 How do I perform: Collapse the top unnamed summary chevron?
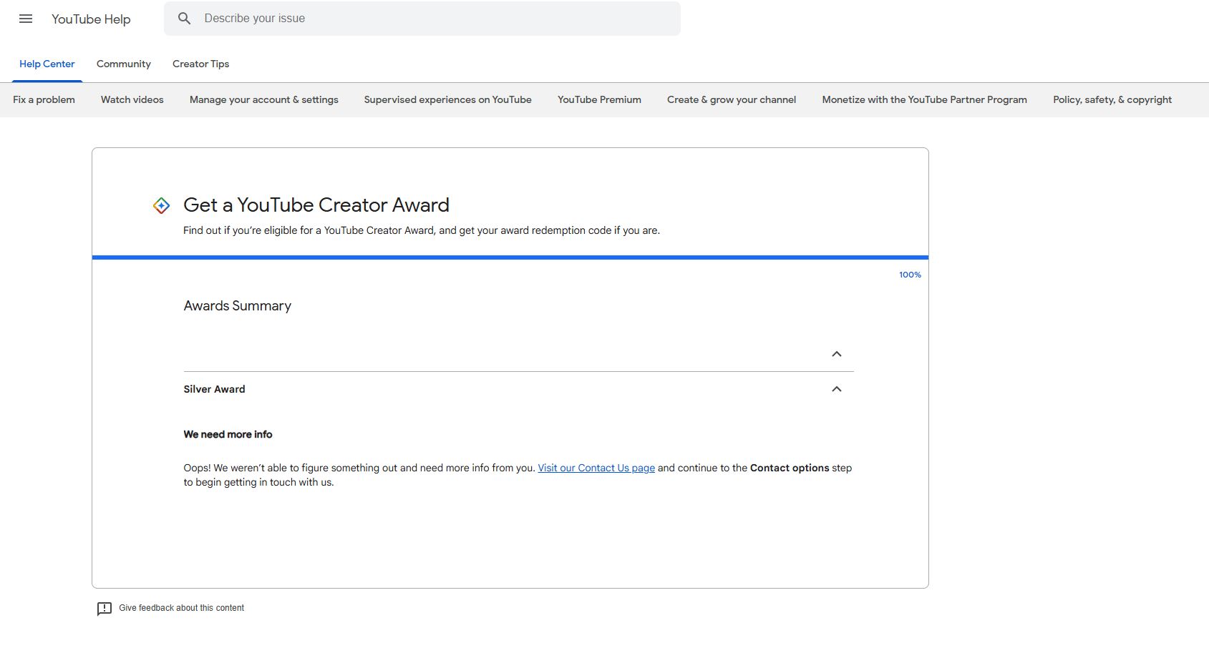click(836, 354)
